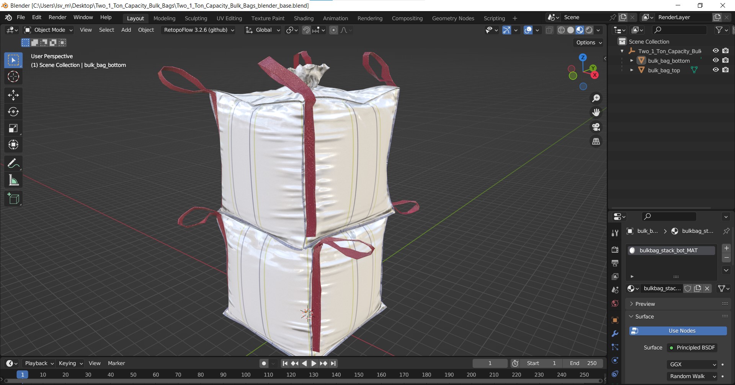Switch to wireframe shading

(x=561, y=30)
